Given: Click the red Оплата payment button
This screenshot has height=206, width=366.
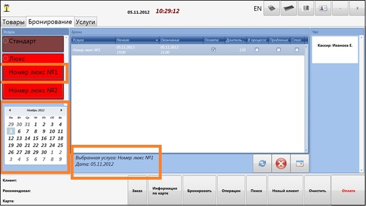Looking at the screenshot, I should pos(348,191).
